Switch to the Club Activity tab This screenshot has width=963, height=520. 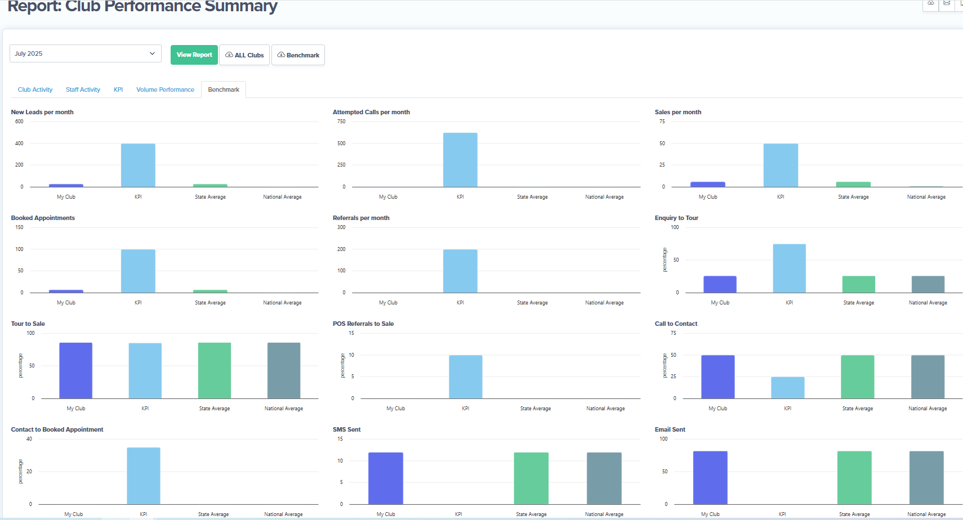(35, 89)
